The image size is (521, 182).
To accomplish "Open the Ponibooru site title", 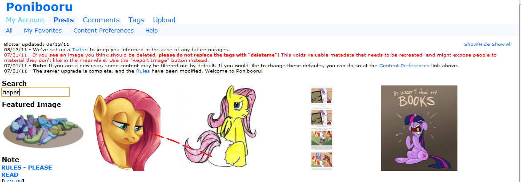I will click(x=39, y=7).
